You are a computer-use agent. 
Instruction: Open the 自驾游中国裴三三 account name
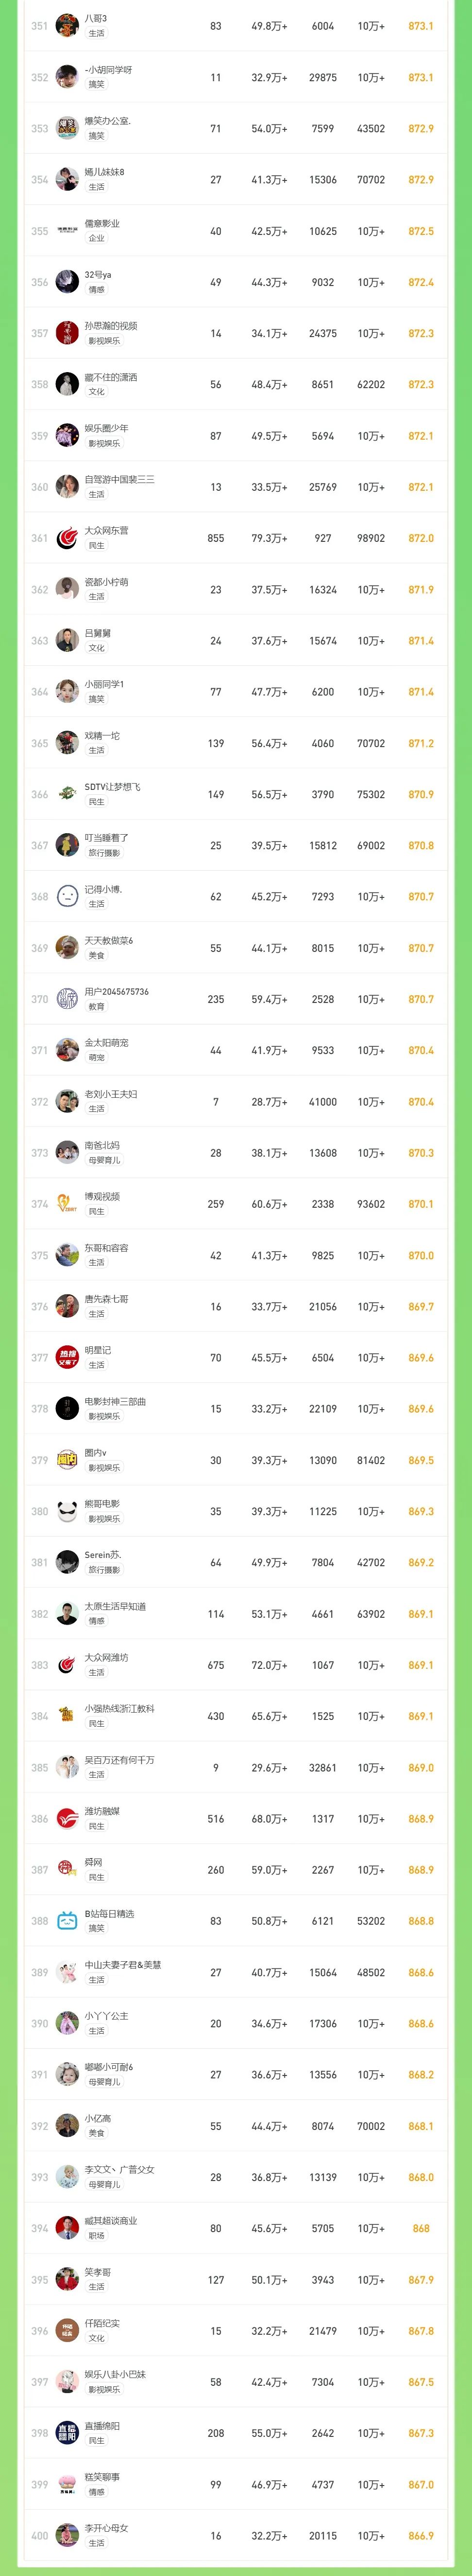click(x=119, y=480)
